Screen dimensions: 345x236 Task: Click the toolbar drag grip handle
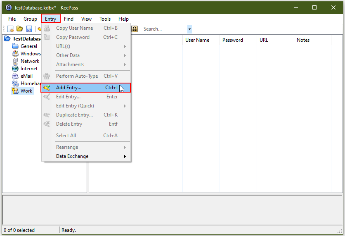tap(4, 29)
